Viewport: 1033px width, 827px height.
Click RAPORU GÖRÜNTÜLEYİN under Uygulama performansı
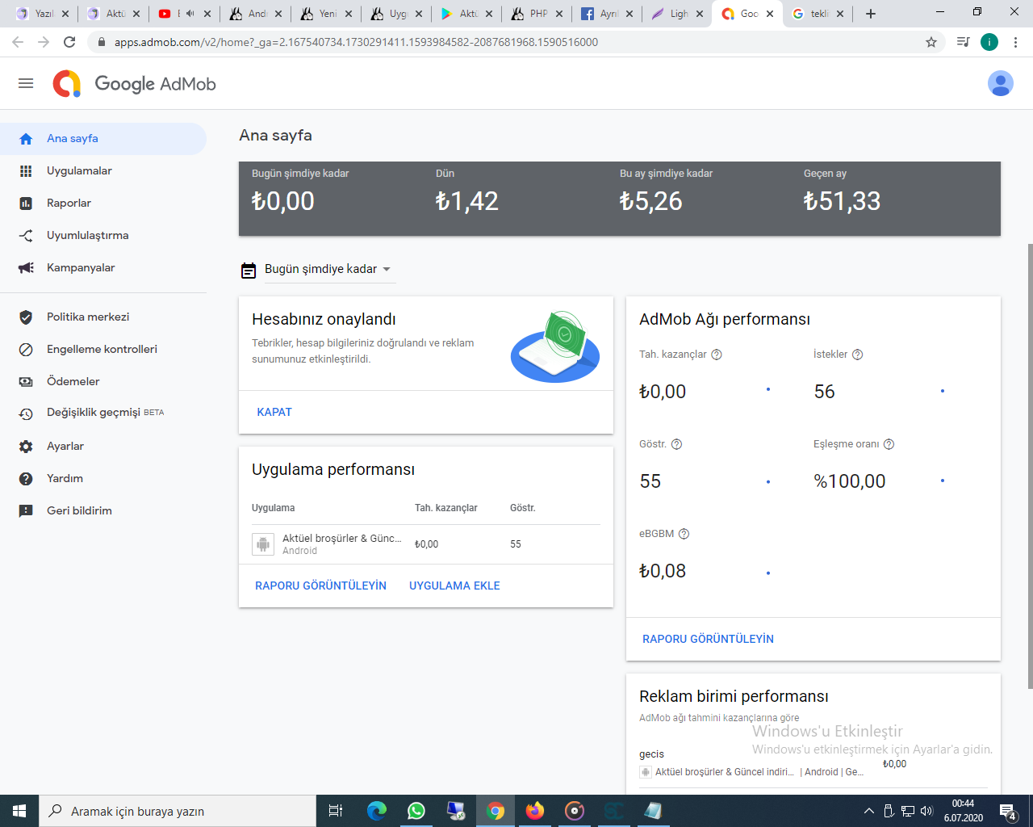[320, 586]
